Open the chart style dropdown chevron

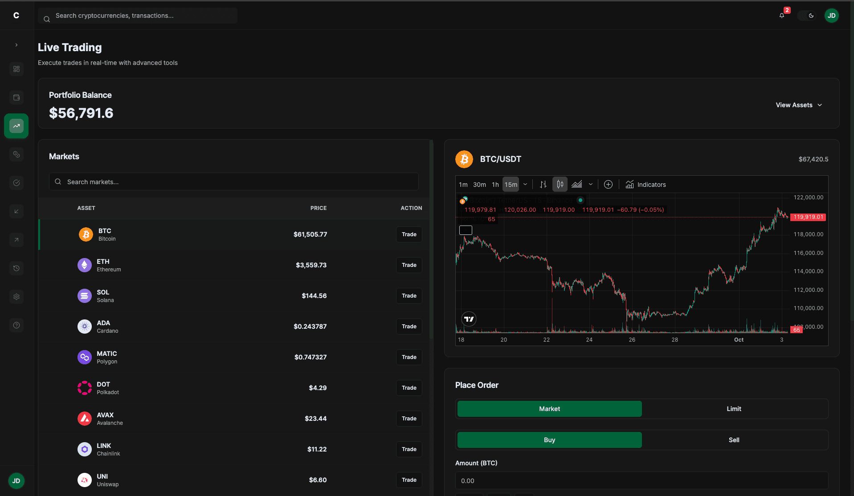[x=591, y=184]
